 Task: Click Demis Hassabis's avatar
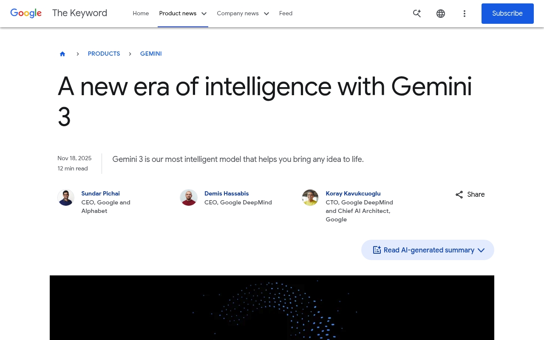[x=189, y=198]
